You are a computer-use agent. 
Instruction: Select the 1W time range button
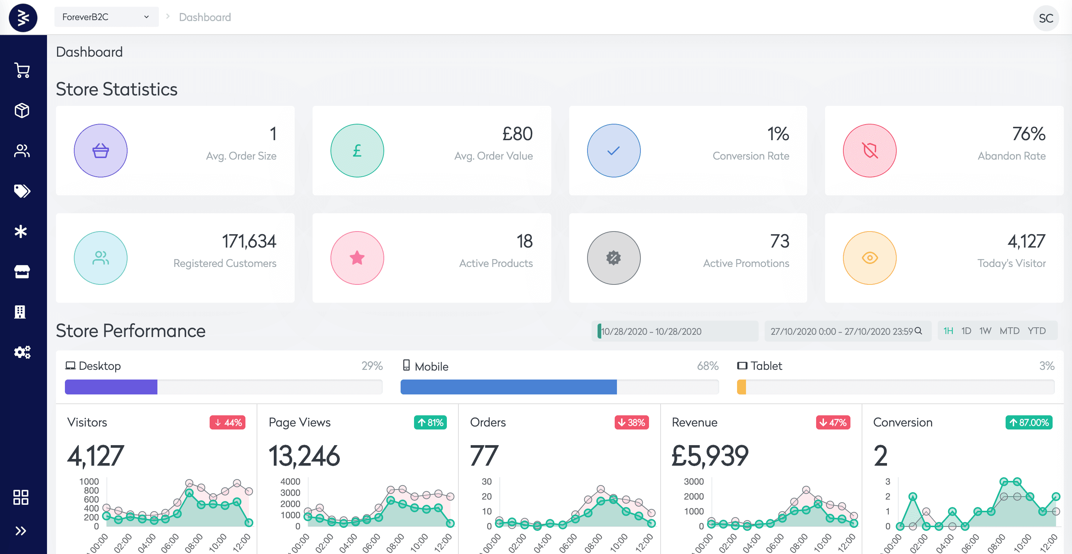(x=985, y=331)
